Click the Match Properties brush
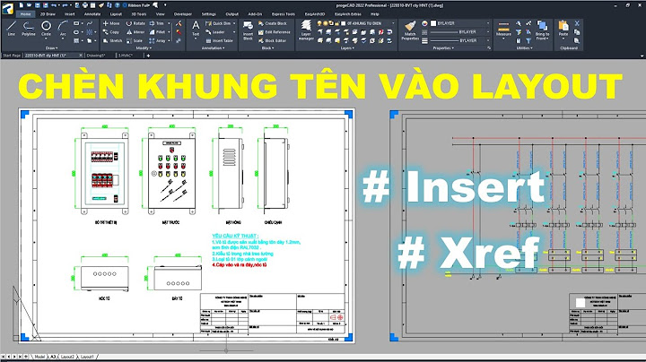Screen dimensions: 646x362 410,30
